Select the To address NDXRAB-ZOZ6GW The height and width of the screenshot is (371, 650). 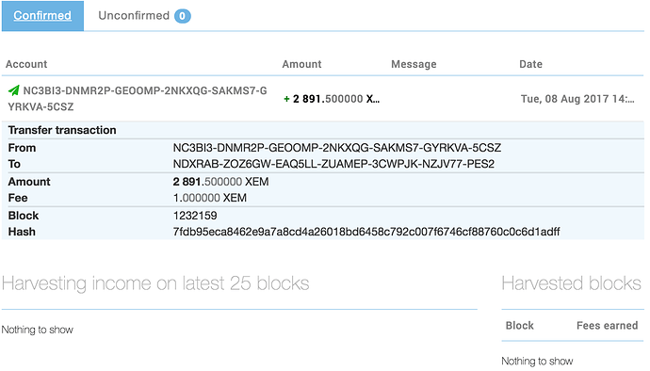pos(333,164)
